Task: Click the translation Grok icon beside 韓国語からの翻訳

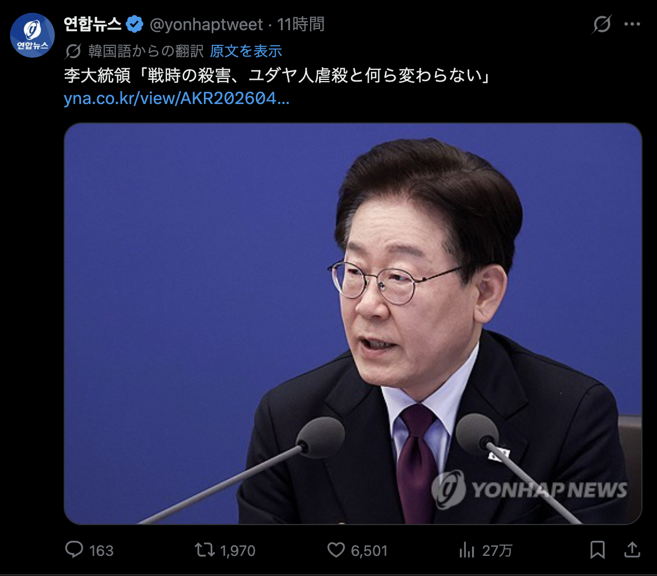Action: (73, 51)
